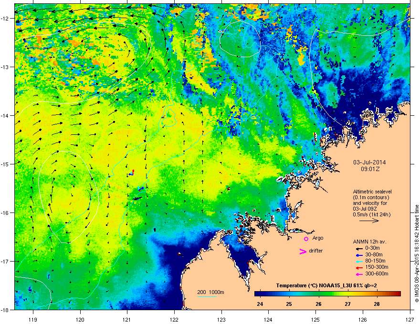Click the longitude axis label 125
This screenshot has height=324, width=420.
[x=315, y=320]
